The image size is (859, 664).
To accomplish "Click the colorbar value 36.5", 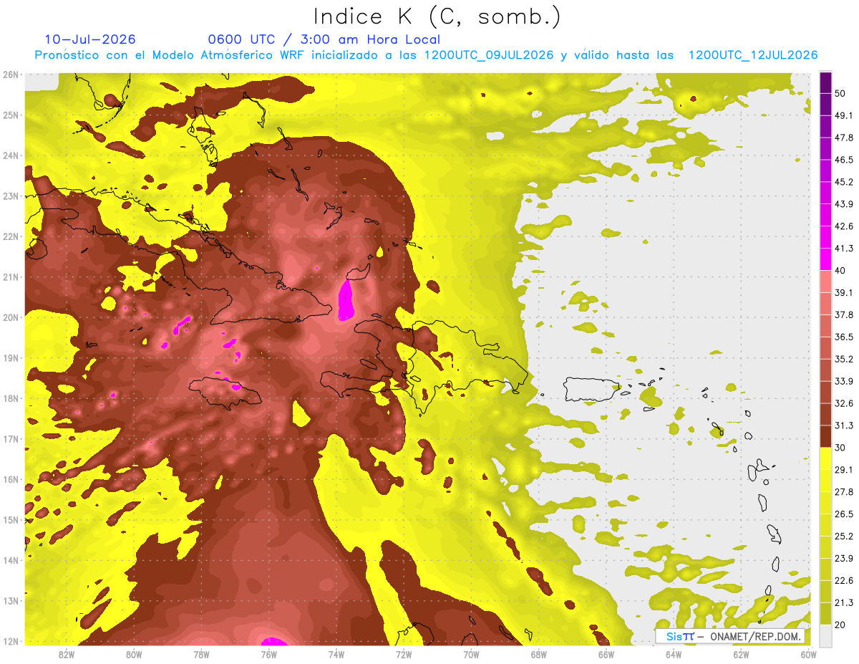I will pos(845,337).
